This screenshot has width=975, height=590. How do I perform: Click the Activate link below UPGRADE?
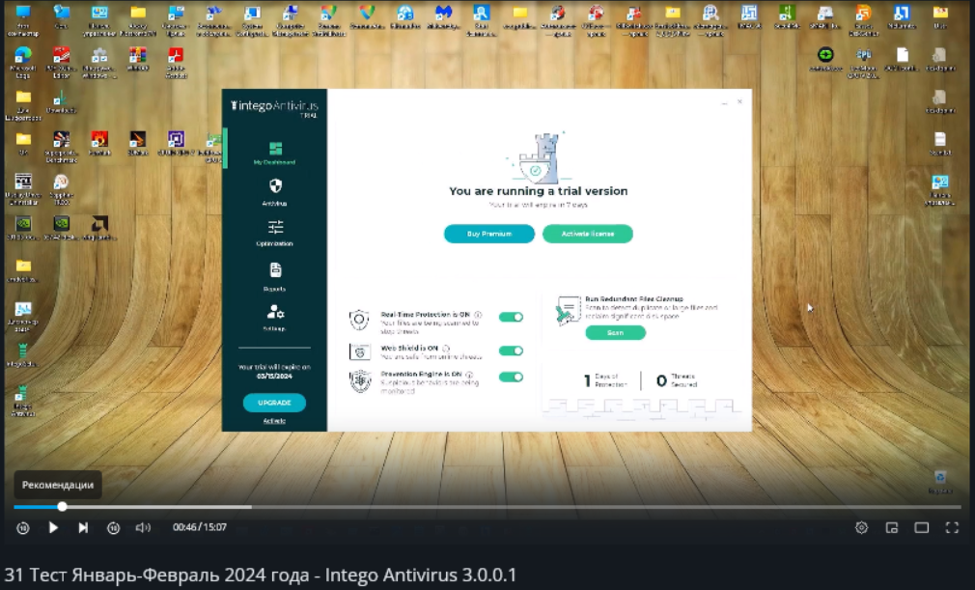click(274, 421)
